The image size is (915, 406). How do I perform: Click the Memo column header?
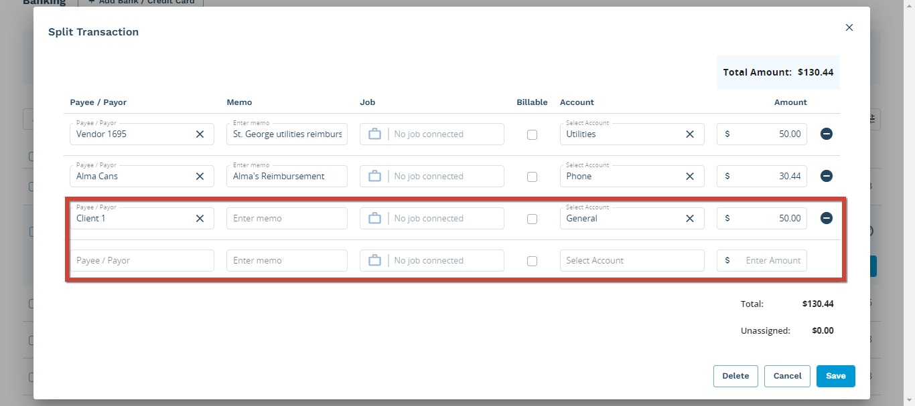click(239, 102)
